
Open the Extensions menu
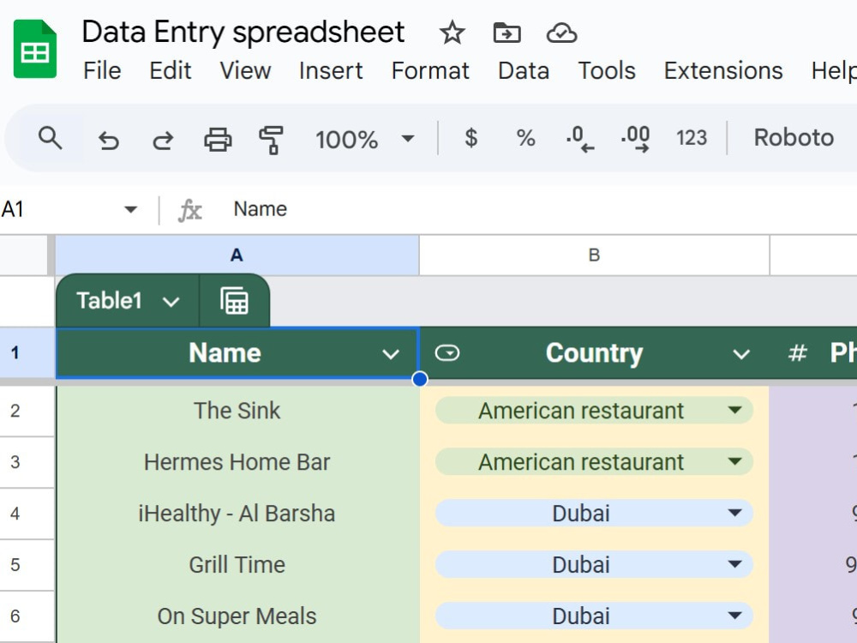click(x=723, y=71)
